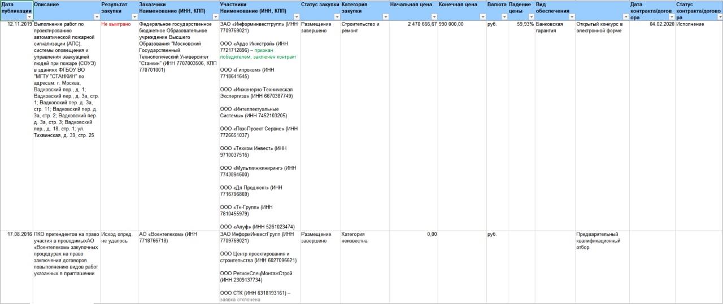The width and height of the screenshot is (723, 304).
Task: Click participant ООО «Алуф» entry
Action: (x=257, y=227)
